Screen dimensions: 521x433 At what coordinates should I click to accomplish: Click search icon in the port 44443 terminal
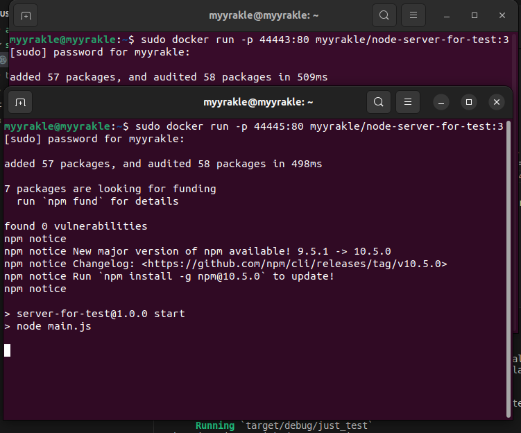[x=384, y=15]
